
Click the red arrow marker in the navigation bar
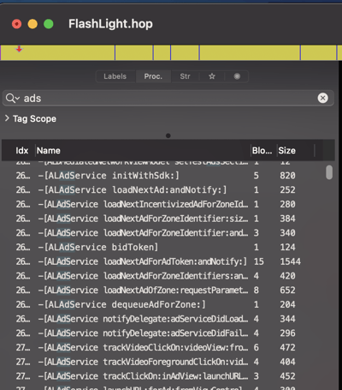[x=19, y=49]
